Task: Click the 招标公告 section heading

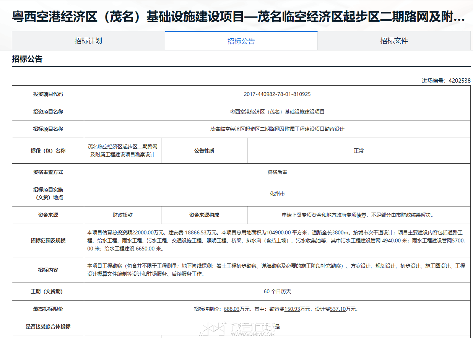Action: tap(27, 59)
